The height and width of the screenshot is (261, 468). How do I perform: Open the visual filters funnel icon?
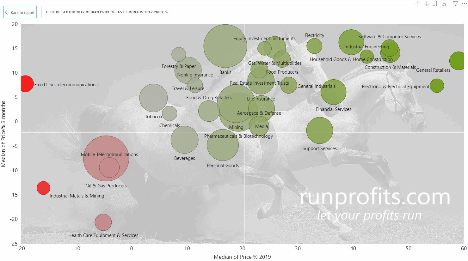[x=456, y=4]
